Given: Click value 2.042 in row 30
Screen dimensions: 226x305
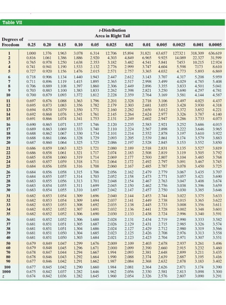Looking at the screenshot, I should [x=112, y=190].
